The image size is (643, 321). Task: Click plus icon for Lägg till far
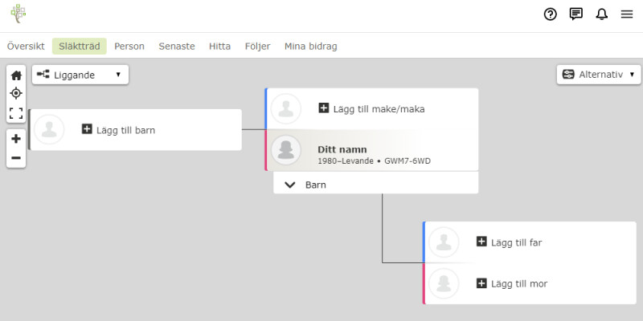coord(481,242)
